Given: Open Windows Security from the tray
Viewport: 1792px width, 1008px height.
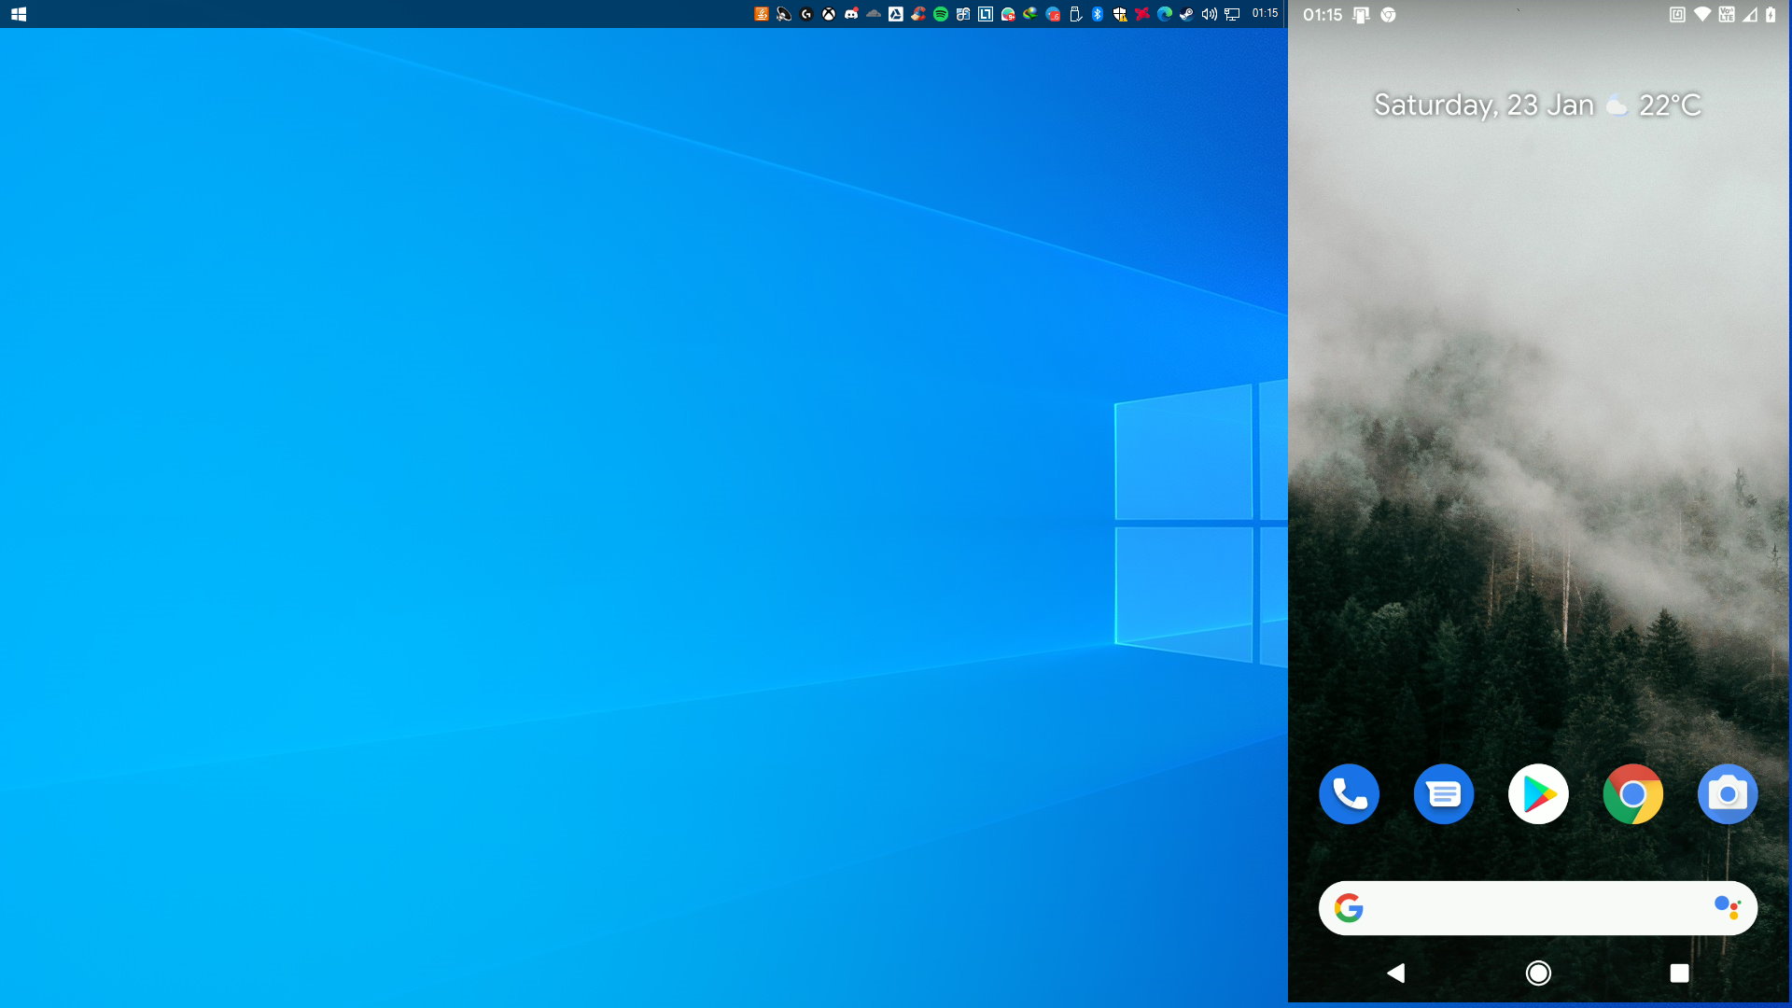Looking at the screenshot, I should pyautogui.click(x=1120, y=14).
